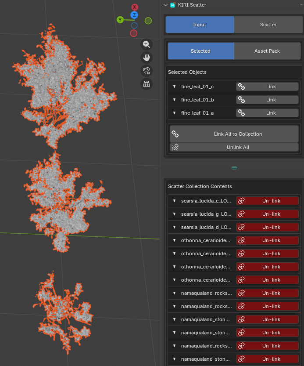
Task: Choose the Asset Pack source option
Action: coord(267,51)
